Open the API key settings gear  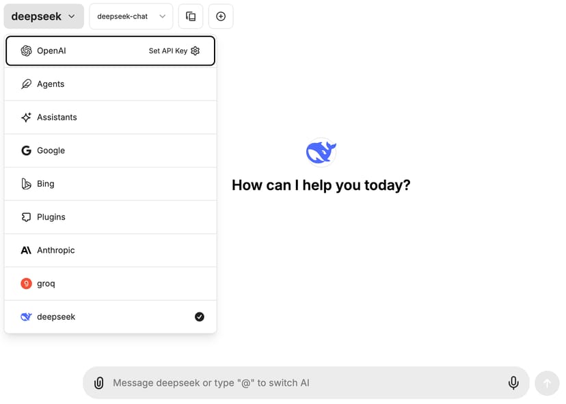196,51
